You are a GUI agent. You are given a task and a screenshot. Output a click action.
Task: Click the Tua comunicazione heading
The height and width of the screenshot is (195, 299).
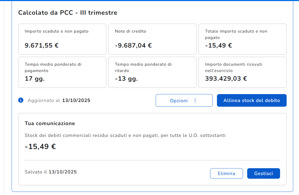[x=50, y=123]
